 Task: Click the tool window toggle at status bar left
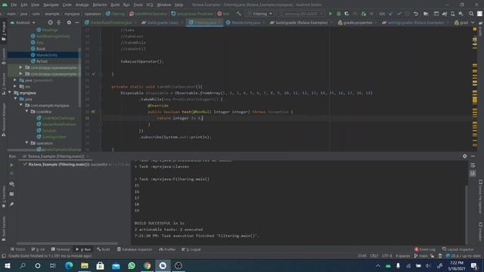(4, 256)
